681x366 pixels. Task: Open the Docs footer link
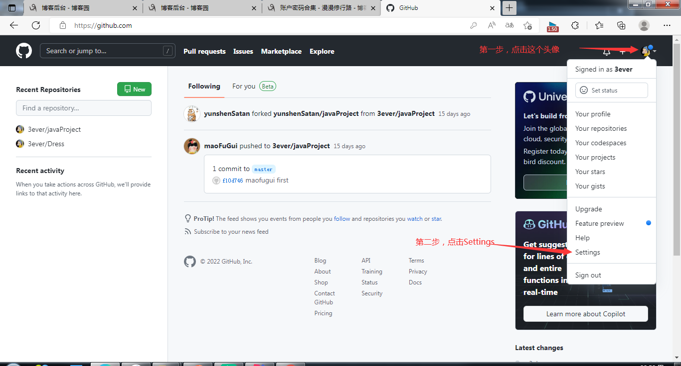(x=415, y=282)
